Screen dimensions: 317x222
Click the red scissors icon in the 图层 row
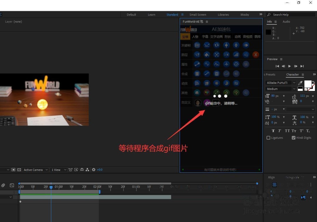coord(256,55)
